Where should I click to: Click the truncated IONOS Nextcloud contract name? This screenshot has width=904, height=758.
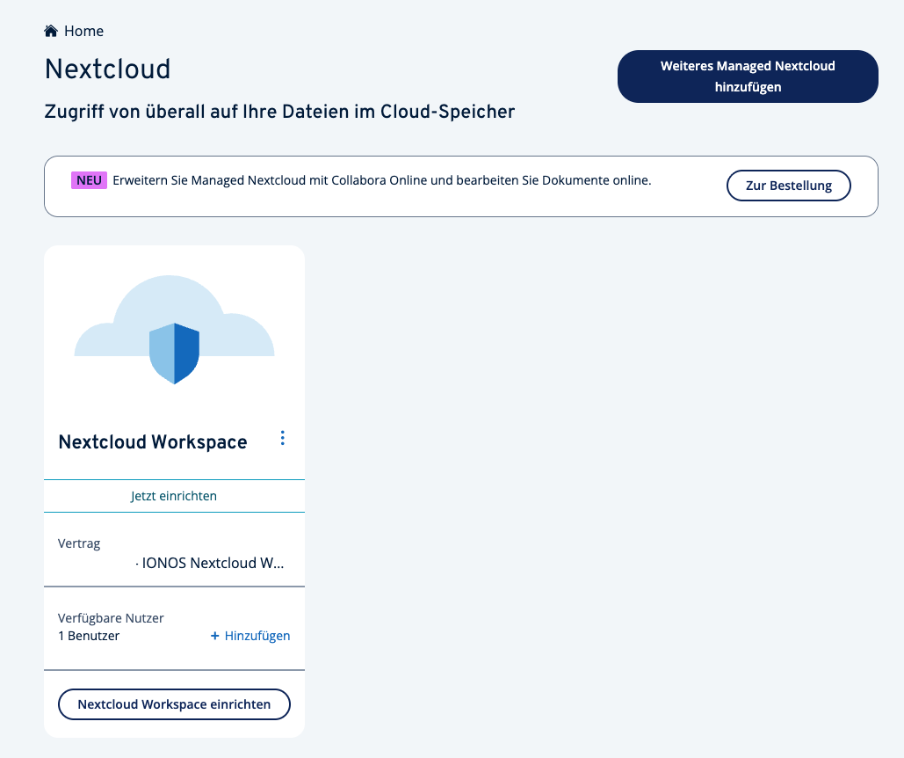point(213,563)
